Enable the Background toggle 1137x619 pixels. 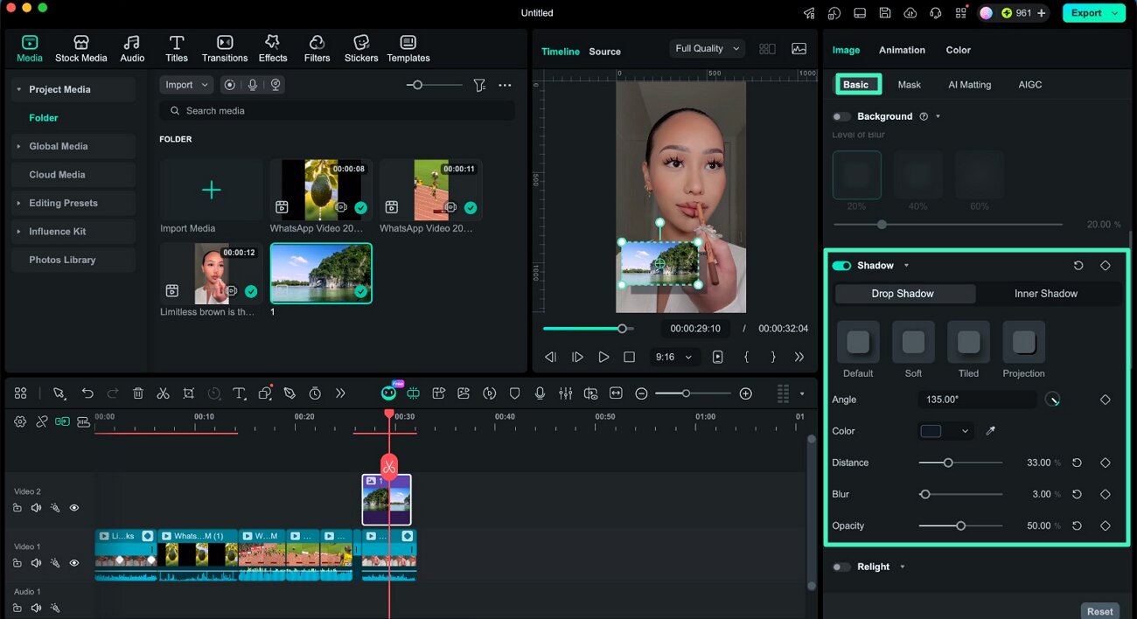(841, 116)
